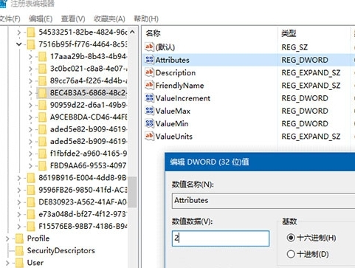Viewport: 355px width, 268px height.
Task: Expand the A9CEB8DA-CD46-44FB subkey
Action: (30, 117)
